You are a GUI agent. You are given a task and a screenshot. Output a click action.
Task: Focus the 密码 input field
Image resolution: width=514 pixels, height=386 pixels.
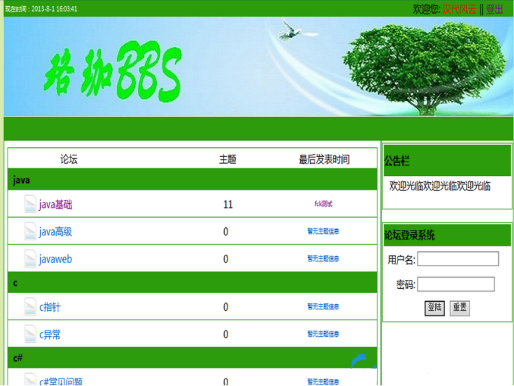coord(456,284)
